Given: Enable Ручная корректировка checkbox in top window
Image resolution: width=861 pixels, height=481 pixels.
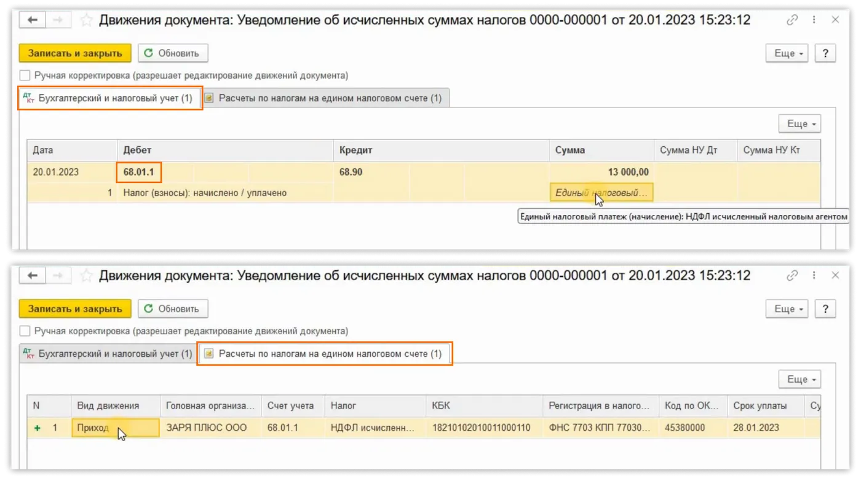Looking at the screenshot, I should point(25,76).
